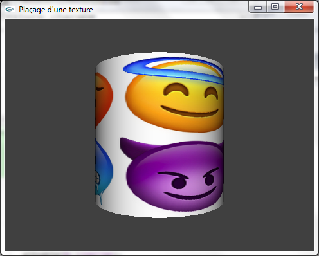Viewport: 319px width, 256px height.
Task: Click the window title text
Action: (56, 10)
